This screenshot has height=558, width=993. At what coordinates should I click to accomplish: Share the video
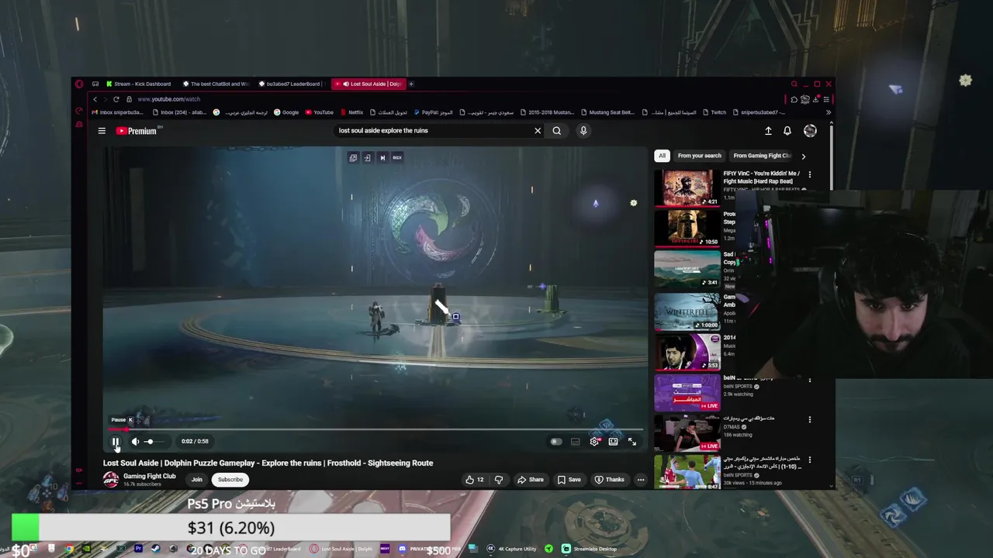[531, 480]
